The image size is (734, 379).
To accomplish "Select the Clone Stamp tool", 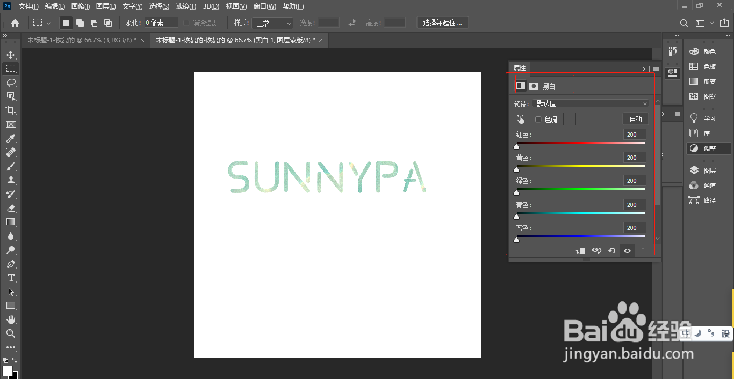I will point(10,180).
